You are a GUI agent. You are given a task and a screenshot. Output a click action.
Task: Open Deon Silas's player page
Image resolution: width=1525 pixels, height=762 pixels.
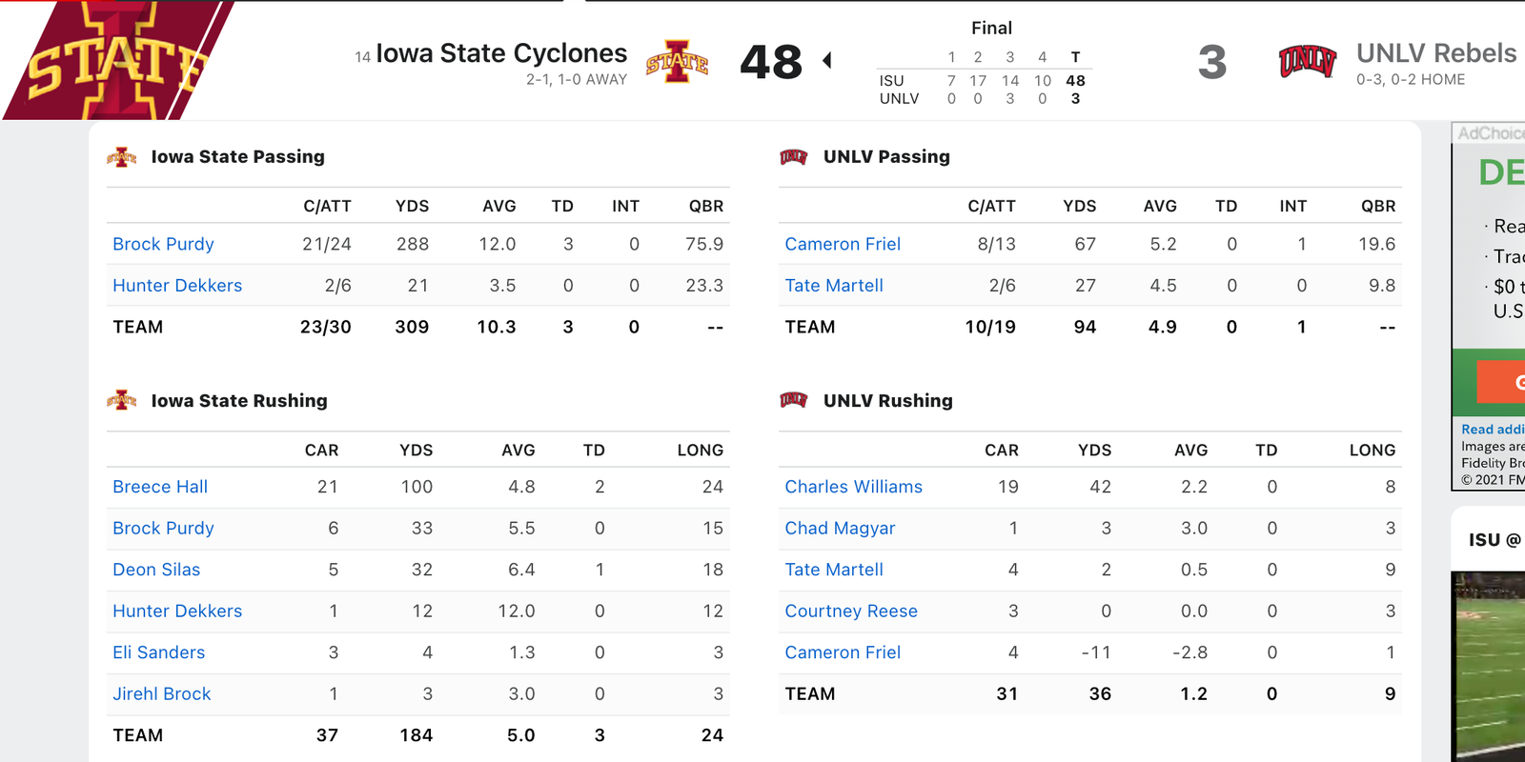(x=156, y=570)
